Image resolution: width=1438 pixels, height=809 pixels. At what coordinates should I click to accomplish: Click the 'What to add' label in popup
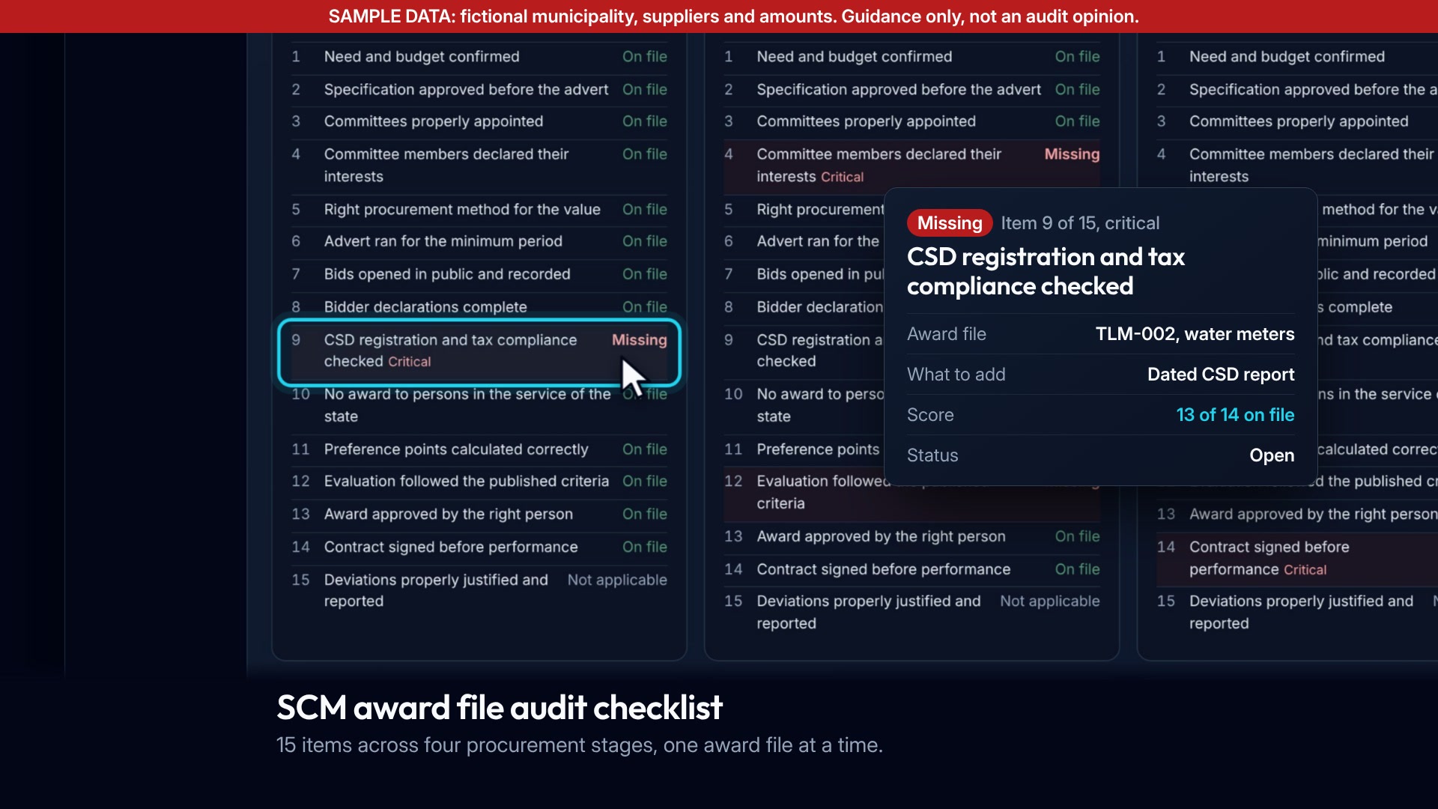click(x=956, y=375)
